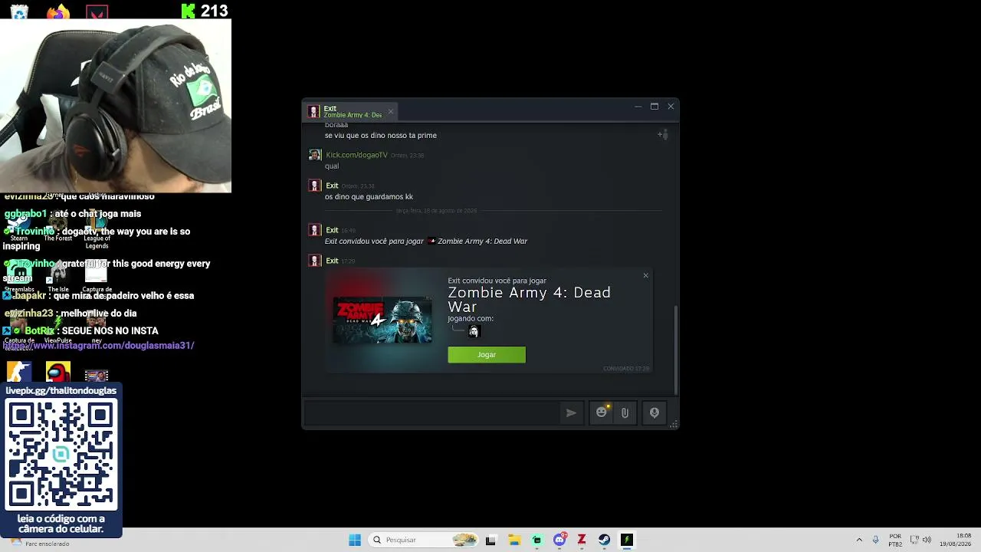981x552 pixels.
Task: Select the Counter-Strike desktop icon
Action: (19, 373)
